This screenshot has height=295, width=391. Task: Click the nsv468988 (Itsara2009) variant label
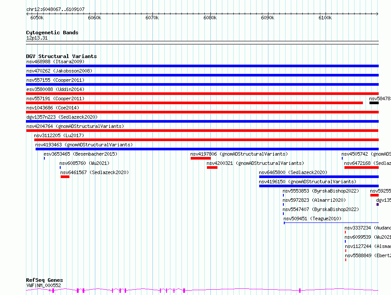coord(55,62)
